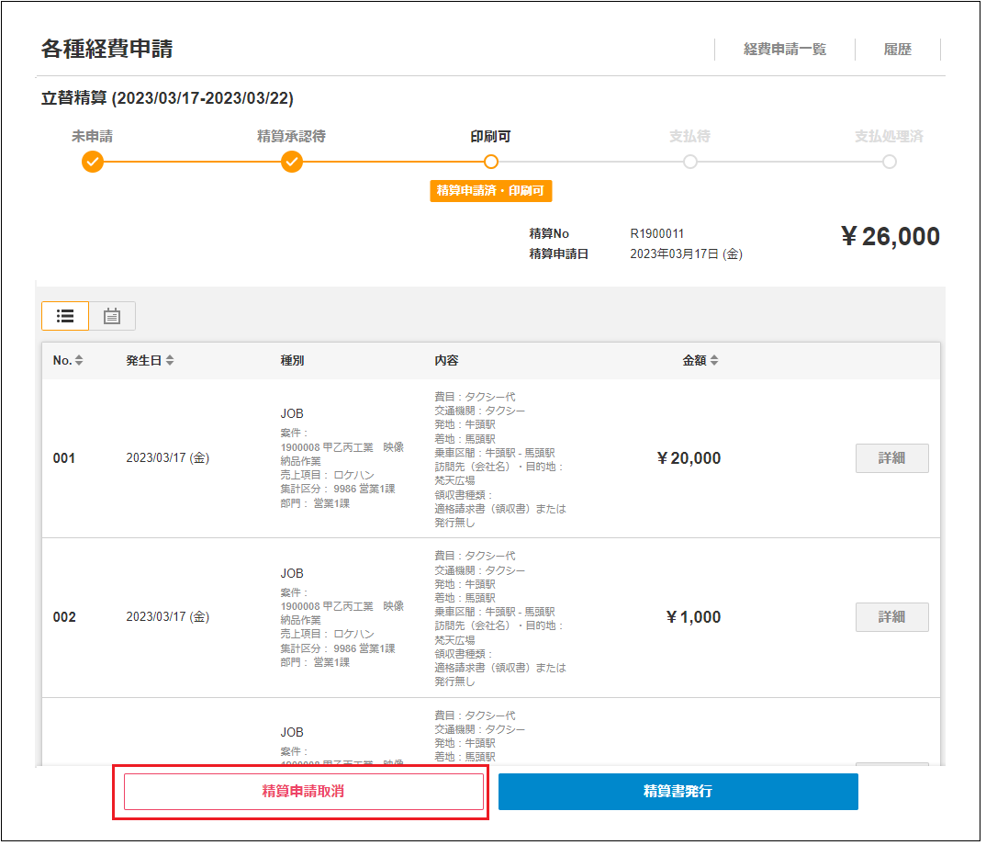Click the 支払待 step circle
Image resolution: width=986 pixels, height=845 pixels.
coord(690,162)
